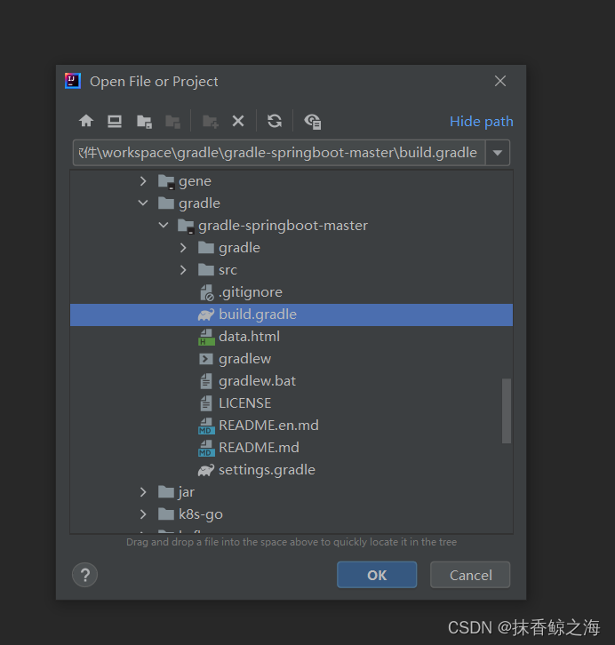Viewport: 615px width, 645px height.
Task: Go to the Home directory icon
Action: coord(86,121)
